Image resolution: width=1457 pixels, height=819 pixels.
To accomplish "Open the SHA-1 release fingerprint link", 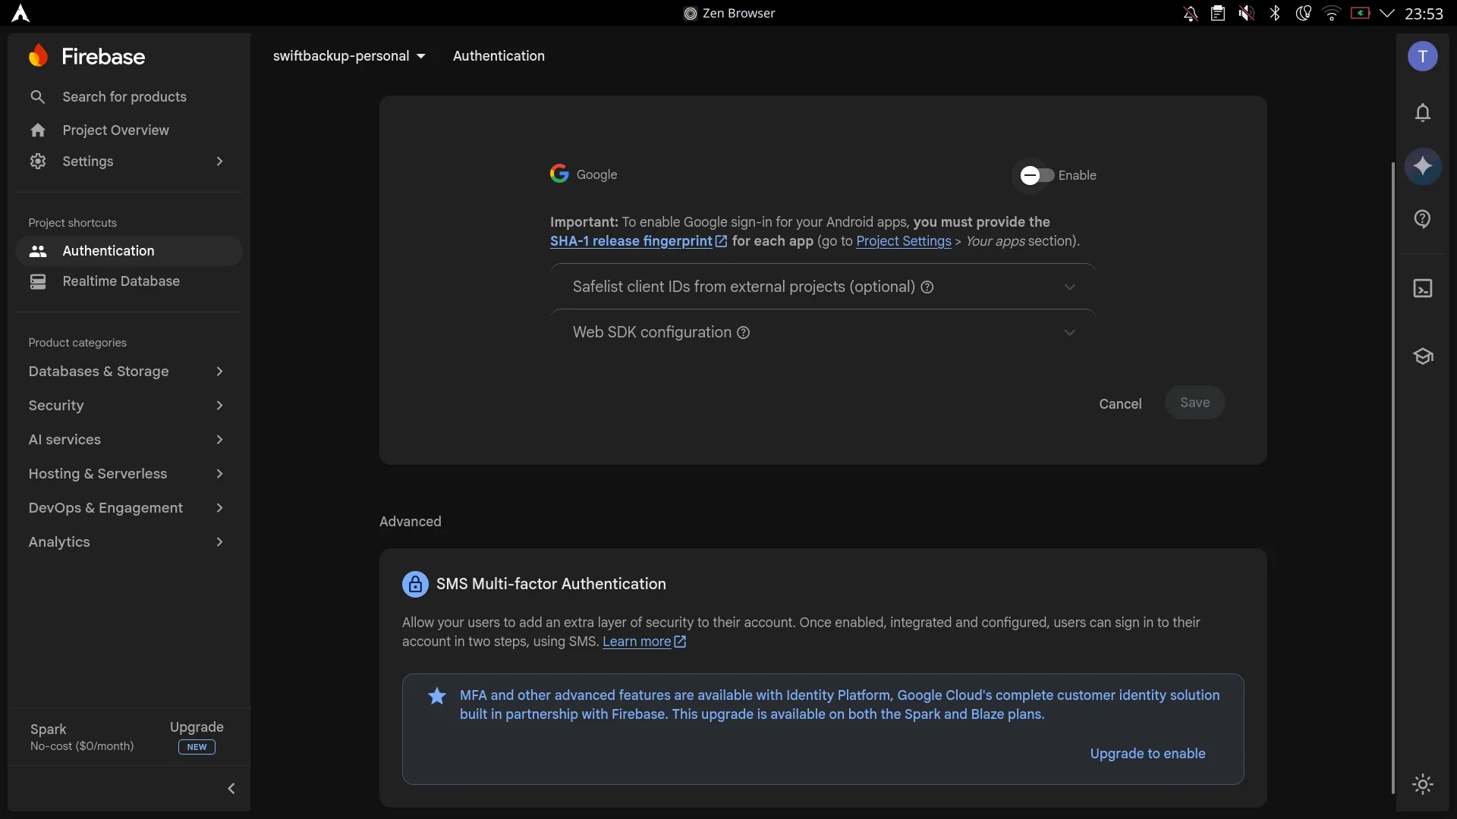I will click(x=638, y=241).
